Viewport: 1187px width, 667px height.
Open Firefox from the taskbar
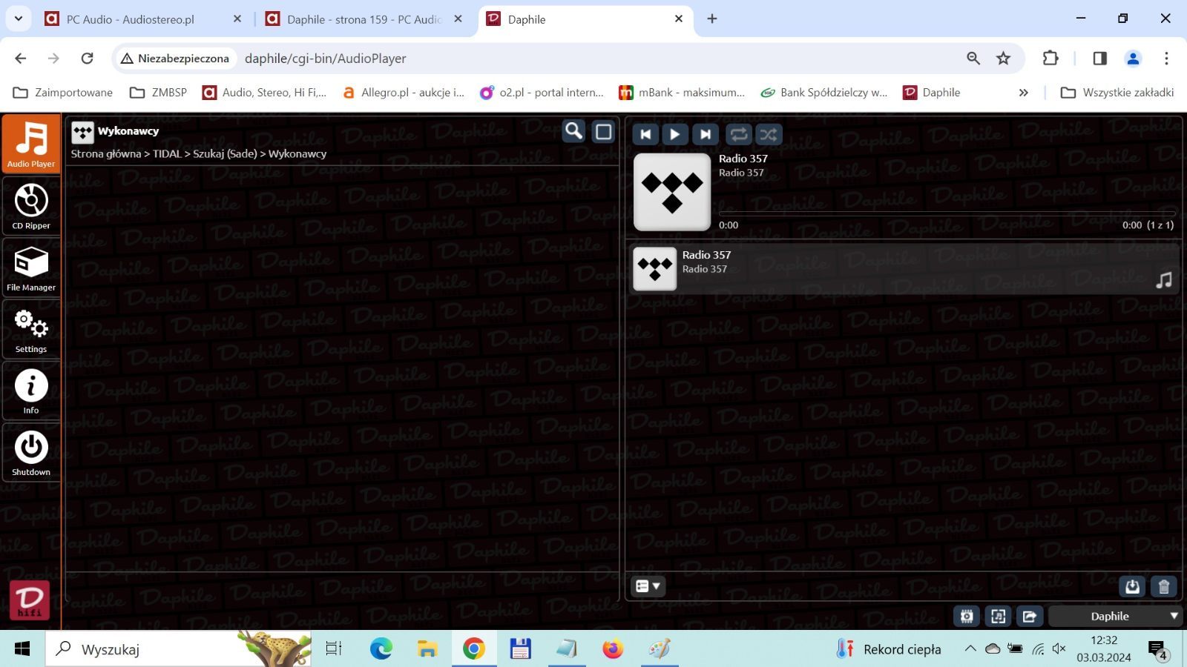tap(613, 649)
